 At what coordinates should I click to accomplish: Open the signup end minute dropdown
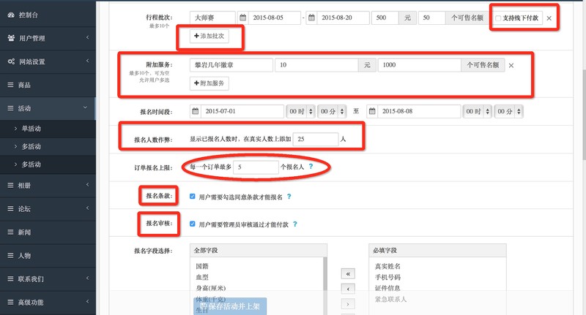[x=508, y=112]
